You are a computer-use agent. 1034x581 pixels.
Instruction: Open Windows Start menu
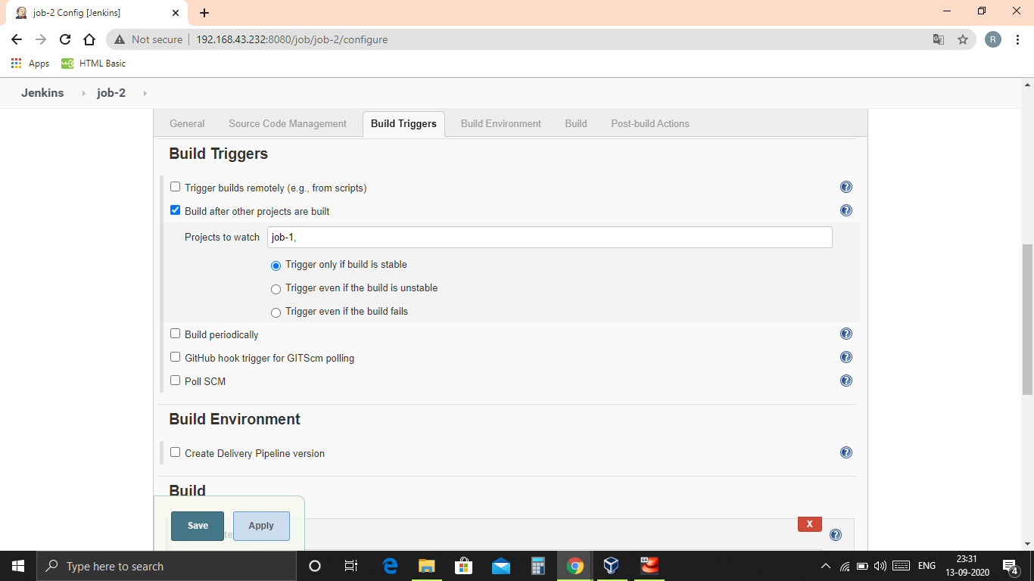tap(18, 566)
